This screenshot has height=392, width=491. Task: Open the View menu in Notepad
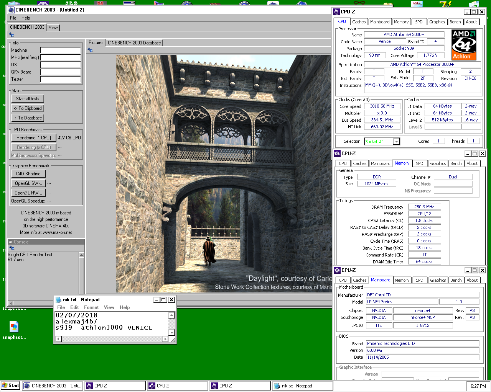click(x=109, y=307)
